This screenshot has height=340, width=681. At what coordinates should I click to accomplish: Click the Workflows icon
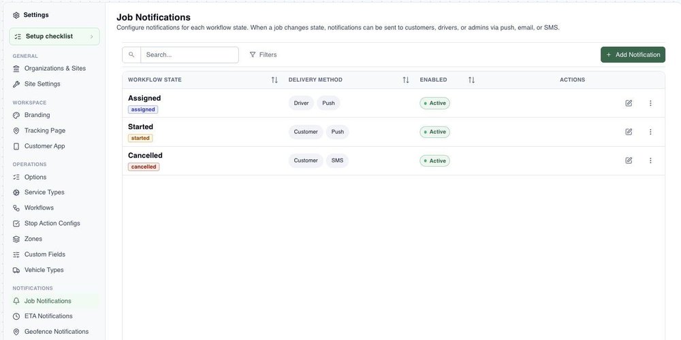[x=16, y=208]
